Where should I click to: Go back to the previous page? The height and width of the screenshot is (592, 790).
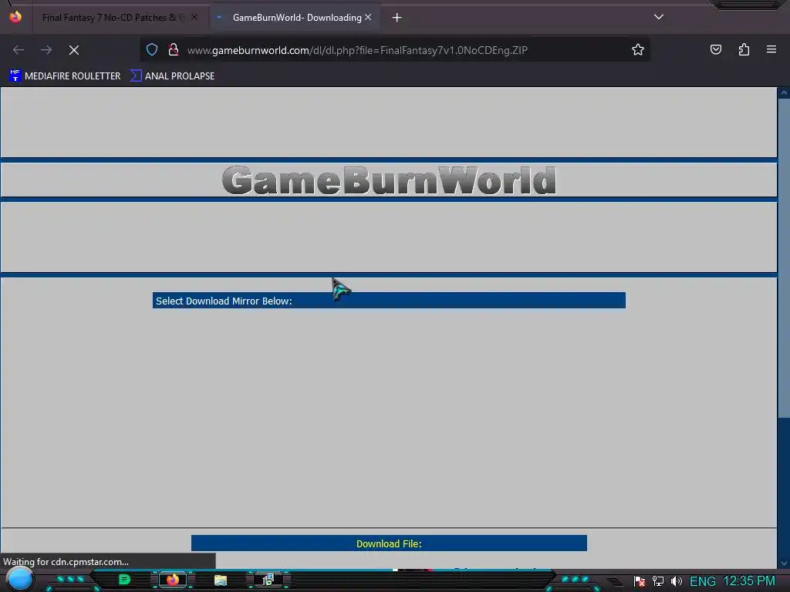(19, 50)
